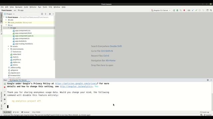Commit changes with the Git checkmark icon
213x119 pixels.
point(196,10)
